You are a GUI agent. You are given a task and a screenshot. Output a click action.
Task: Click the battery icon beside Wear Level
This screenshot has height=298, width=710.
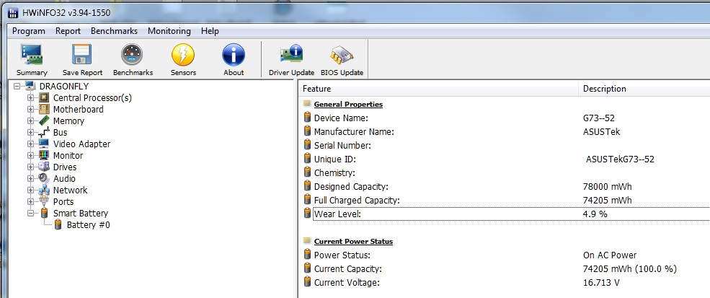308,214
